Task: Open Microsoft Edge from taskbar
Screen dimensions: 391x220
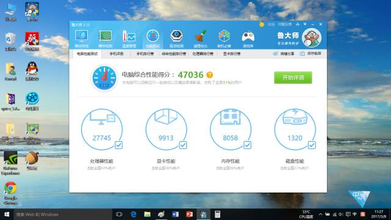Action: coord(133,215)
